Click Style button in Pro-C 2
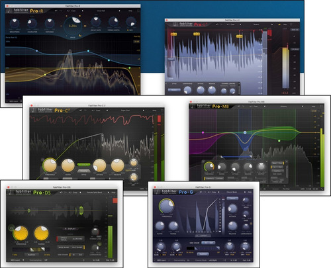331x268 pixels. pos(83,171)
